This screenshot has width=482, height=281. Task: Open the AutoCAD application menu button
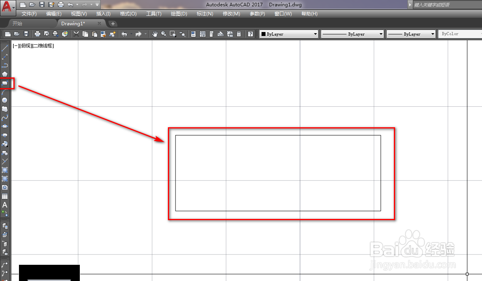8,7
